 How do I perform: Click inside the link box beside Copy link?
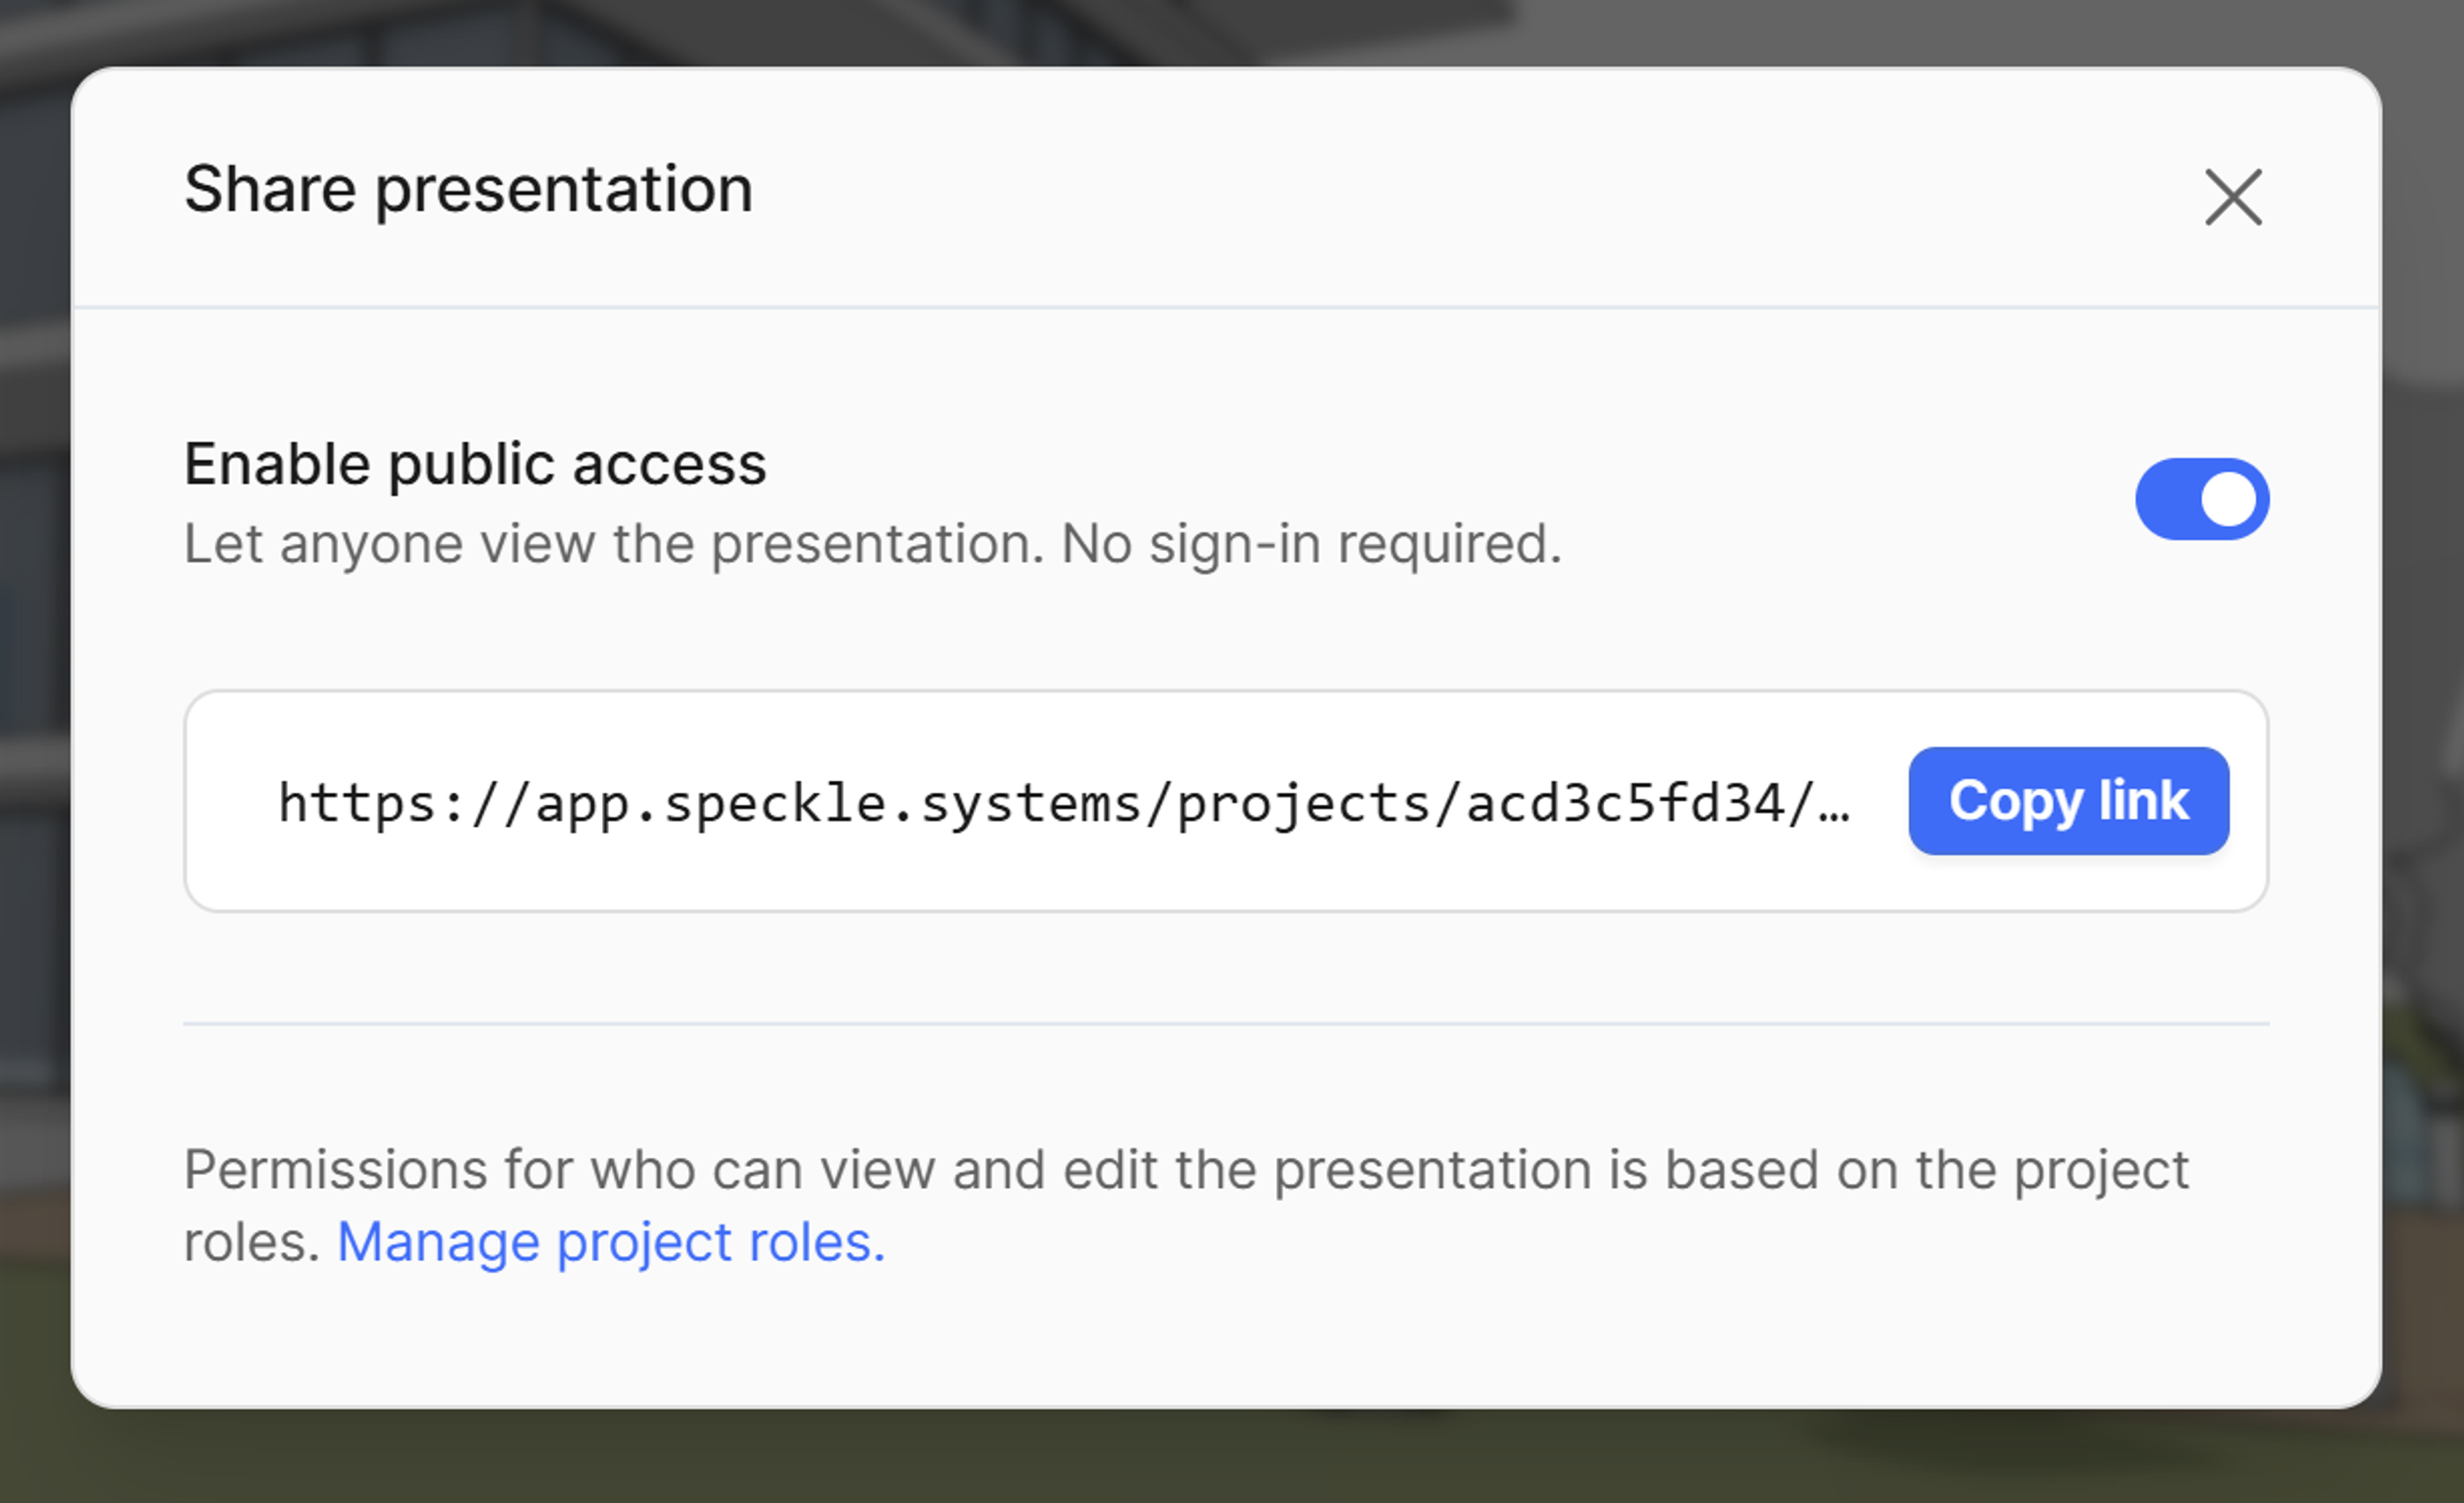[x=1064, y=803]
